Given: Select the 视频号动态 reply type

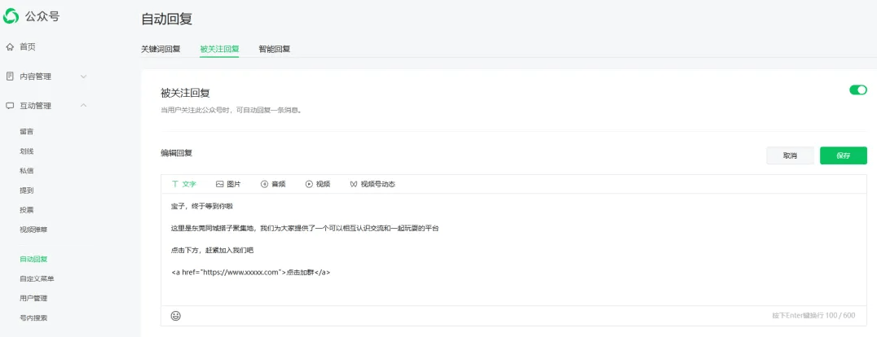Looking at the screenshot, I should [372, 184].
